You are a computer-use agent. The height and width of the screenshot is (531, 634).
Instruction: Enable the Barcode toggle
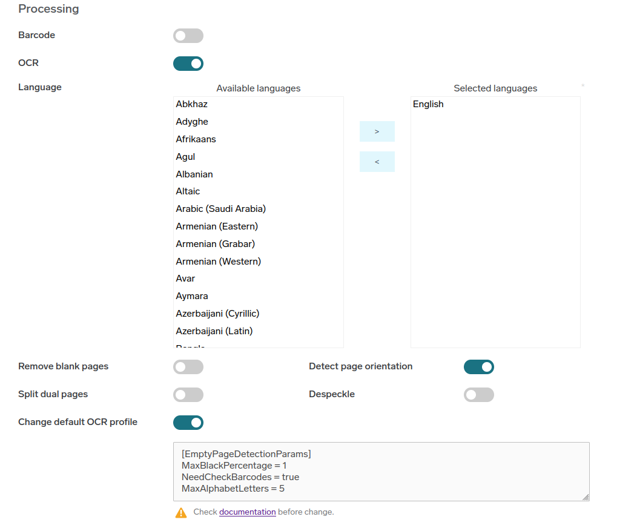pyautogui.click(x=188, y=36)
